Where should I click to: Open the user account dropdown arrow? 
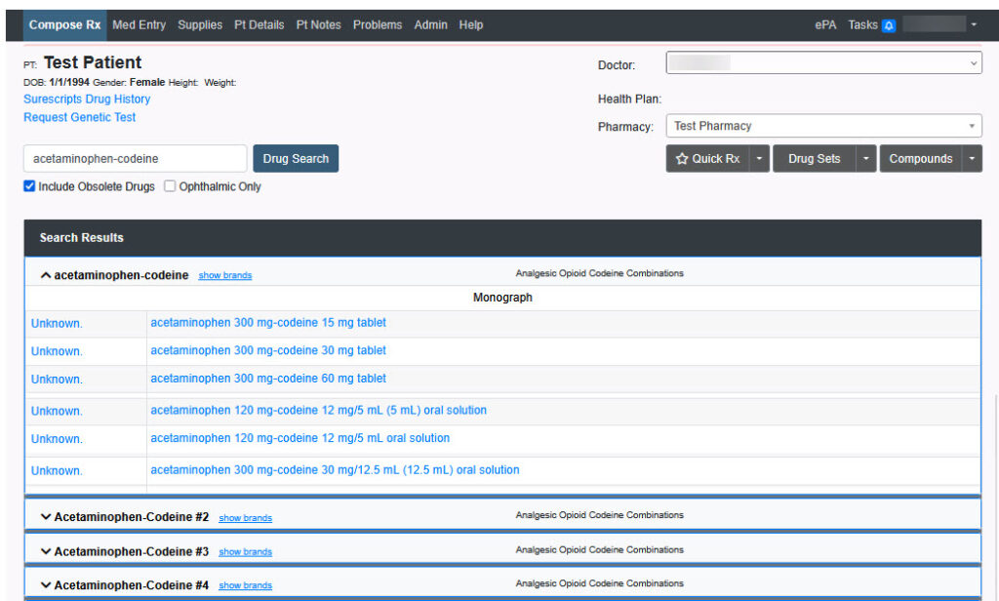pyautogui.click(x=974, y=25)
